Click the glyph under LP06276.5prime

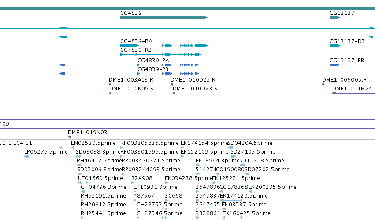[27, 156]
